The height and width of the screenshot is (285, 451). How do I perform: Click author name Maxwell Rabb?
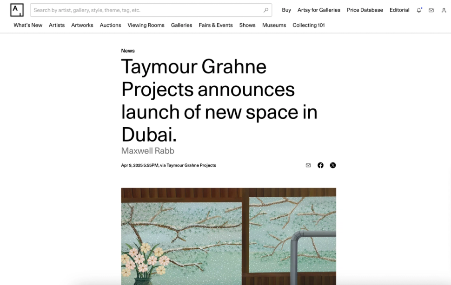pos(147,151)
